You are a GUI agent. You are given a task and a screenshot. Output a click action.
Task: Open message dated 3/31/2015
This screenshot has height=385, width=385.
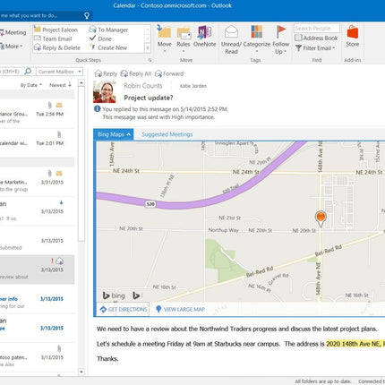37,182
